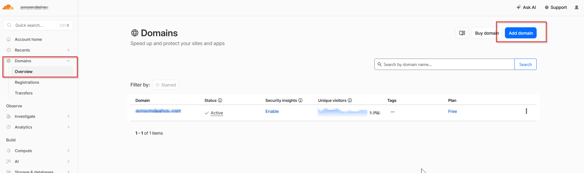Click the Domain column header
Viewport: 584px width, 173px height.
click(x=143, y=100)
